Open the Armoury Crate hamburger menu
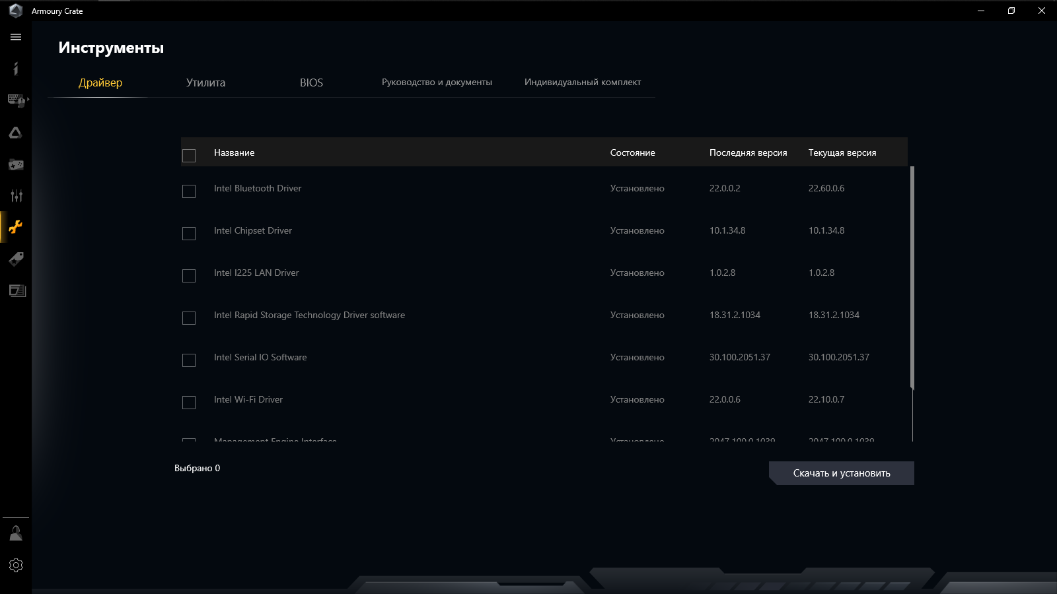The image size is (1057, 594). (15, 38)
